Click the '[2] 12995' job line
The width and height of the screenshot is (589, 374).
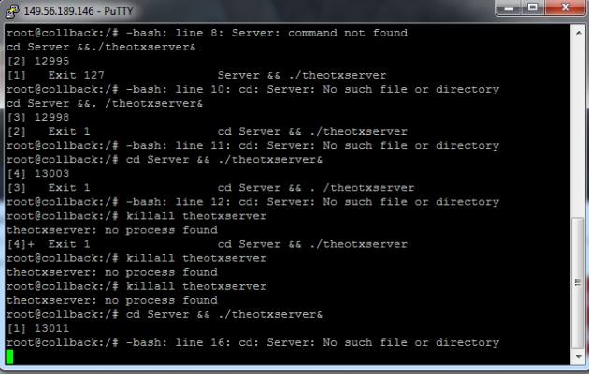[38, 61]
